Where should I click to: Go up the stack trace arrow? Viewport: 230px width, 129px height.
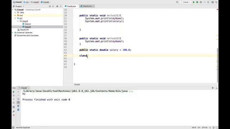pyautogui.click(x=18, y=92)
